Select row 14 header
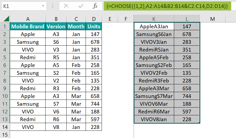236x138 pixels. click(5, 127)
